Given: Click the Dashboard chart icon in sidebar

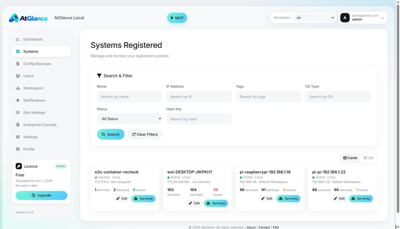Looking at the screenshot, I should click(18, 39).
